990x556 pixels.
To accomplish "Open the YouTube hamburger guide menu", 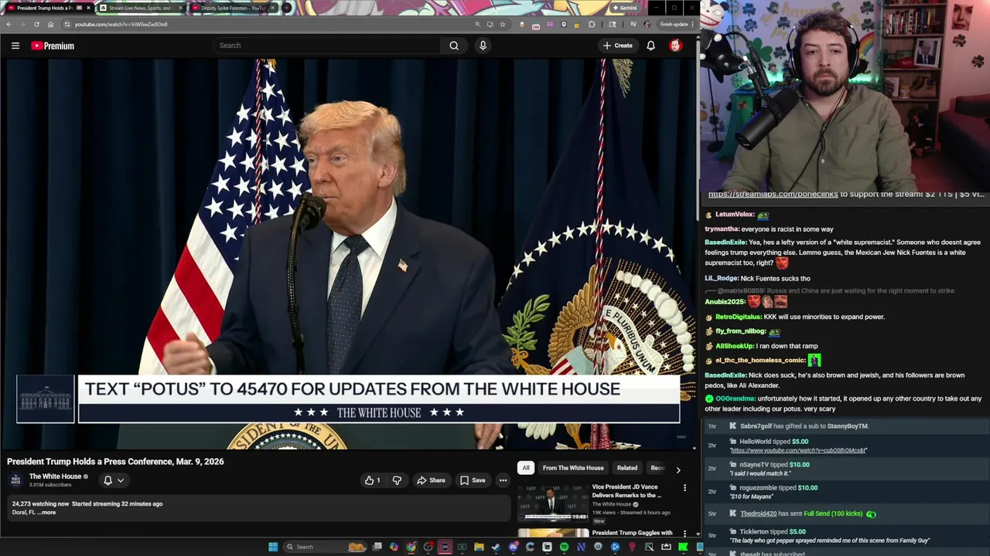I will coord(15,46).
